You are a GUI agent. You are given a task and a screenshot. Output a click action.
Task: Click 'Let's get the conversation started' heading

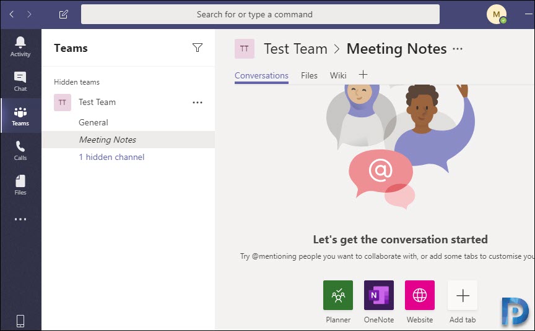point(400,240)
